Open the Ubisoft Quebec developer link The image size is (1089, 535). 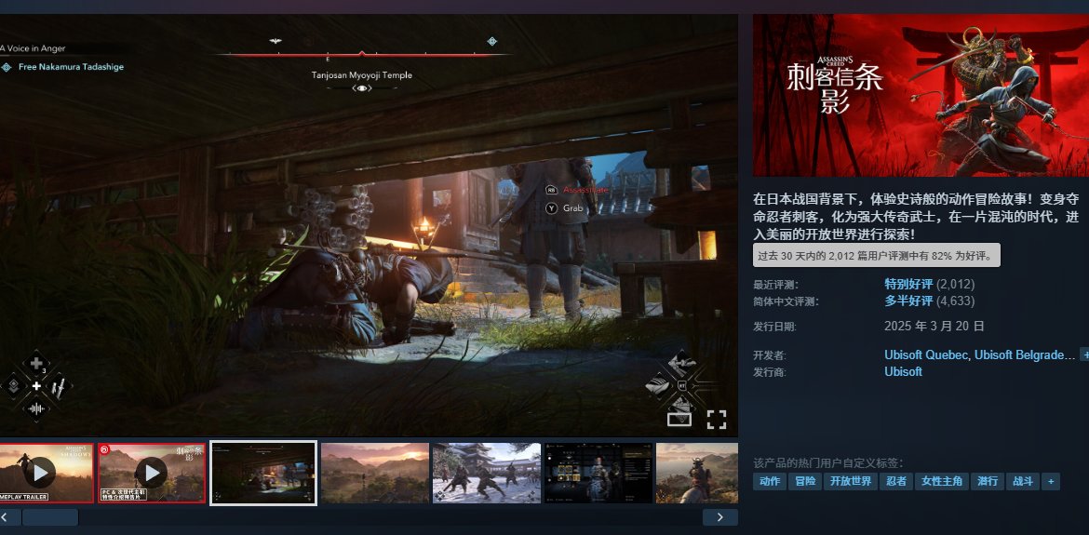click(926, 354)
